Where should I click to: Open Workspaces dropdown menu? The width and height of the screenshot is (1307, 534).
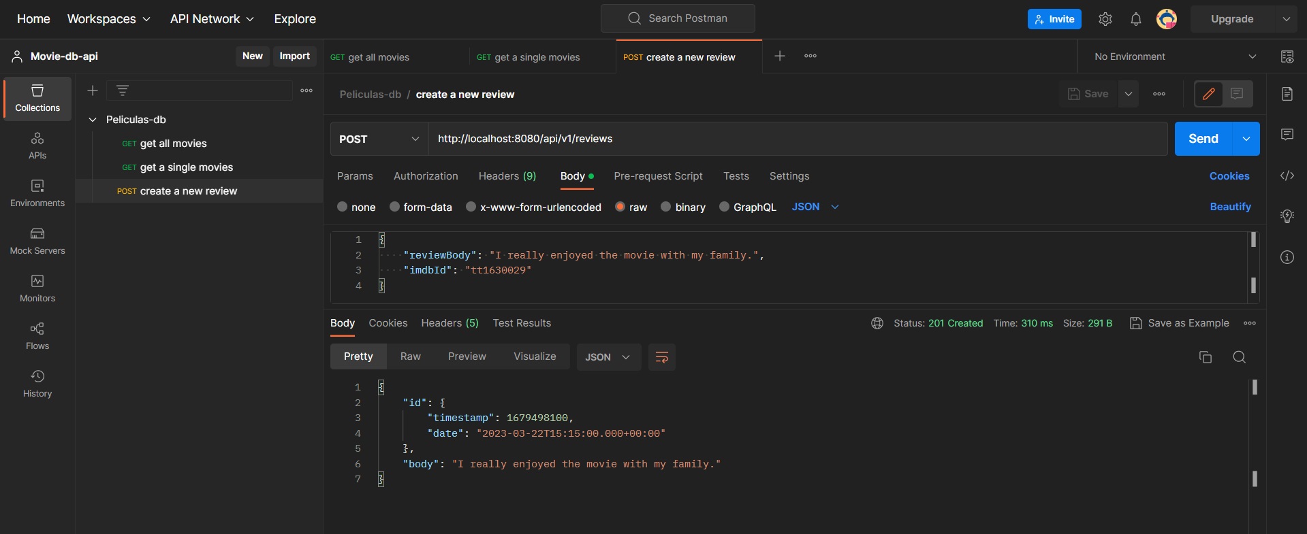coord(109,19)
